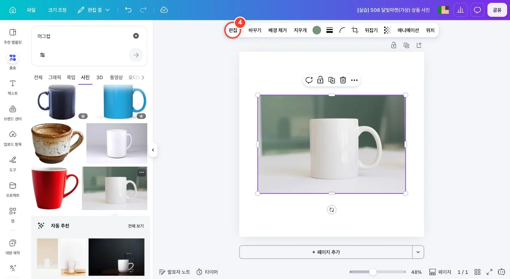Click the 머그컵 search field

(x=83, y=36)
